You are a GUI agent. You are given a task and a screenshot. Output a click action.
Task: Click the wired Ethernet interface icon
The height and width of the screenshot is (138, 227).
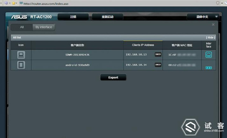click(x=208, y=55)
